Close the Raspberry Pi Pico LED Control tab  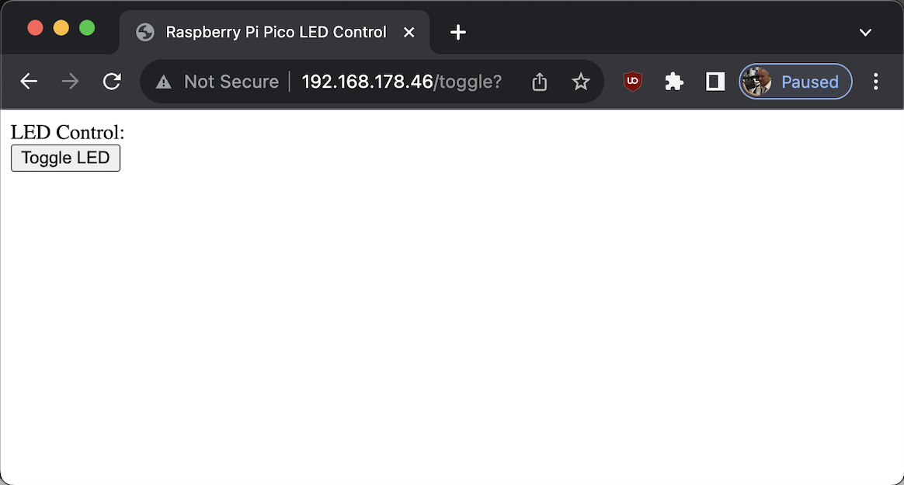point(409,33)
